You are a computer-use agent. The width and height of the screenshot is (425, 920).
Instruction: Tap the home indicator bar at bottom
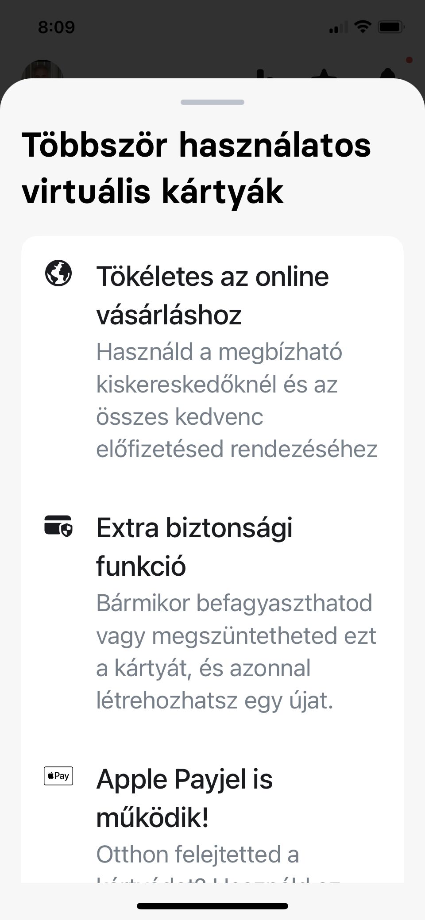coord(212,906)
